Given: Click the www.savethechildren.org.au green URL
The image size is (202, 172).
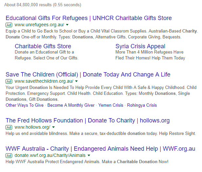Looking at the screenshot, I should coord(44,81).
